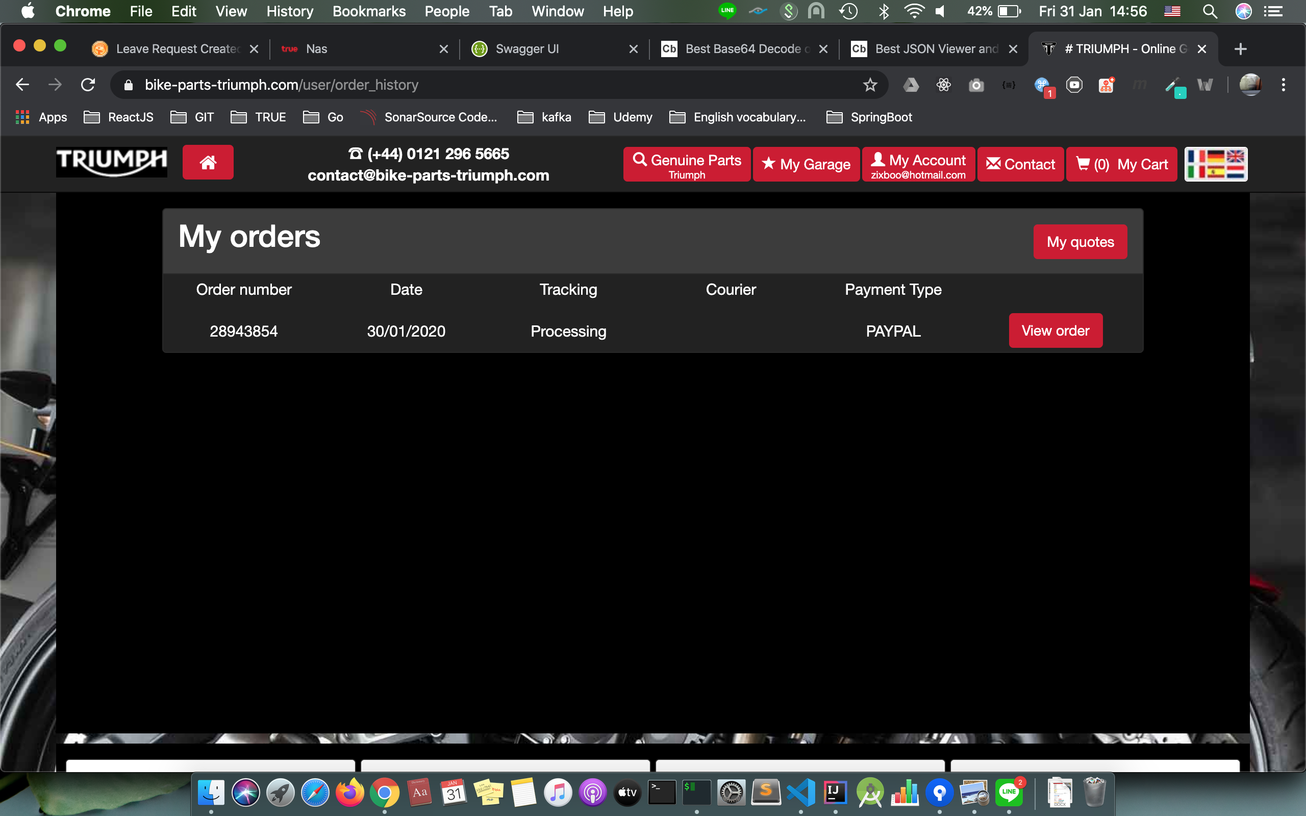This screenshot has width=1306, height=816.
Task: Click the Triumph logo
Action: 112,162
